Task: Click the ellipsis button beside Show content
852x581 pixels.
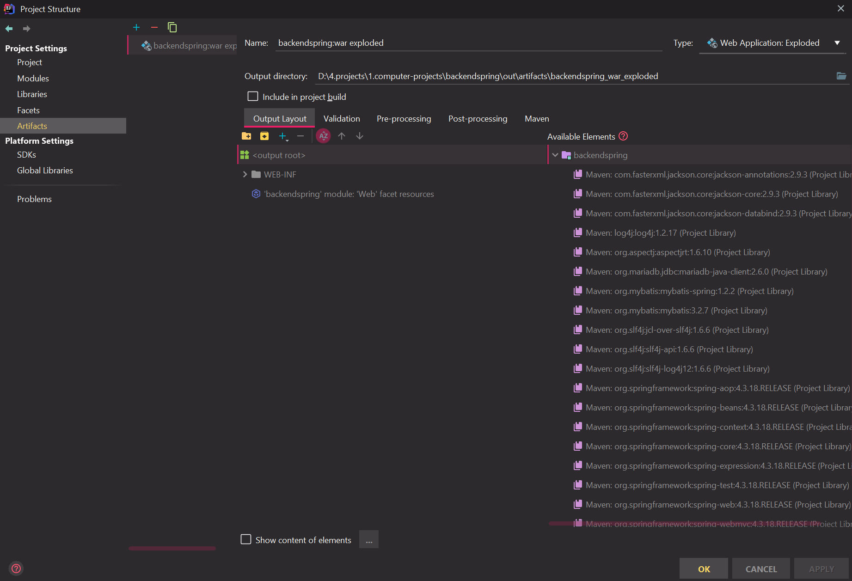Action: 369,539
